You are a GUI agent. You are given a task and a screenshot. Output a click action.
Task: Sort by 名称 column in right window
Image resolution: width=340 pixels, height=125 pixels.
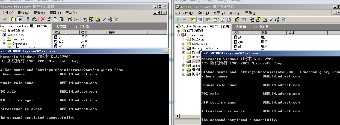246,33
